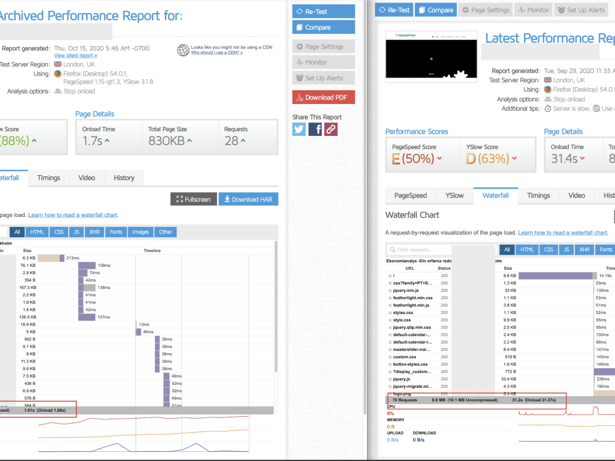615x461 pixels.
Task: Click Compare in latest report toolbar
Action: (436, 10)
